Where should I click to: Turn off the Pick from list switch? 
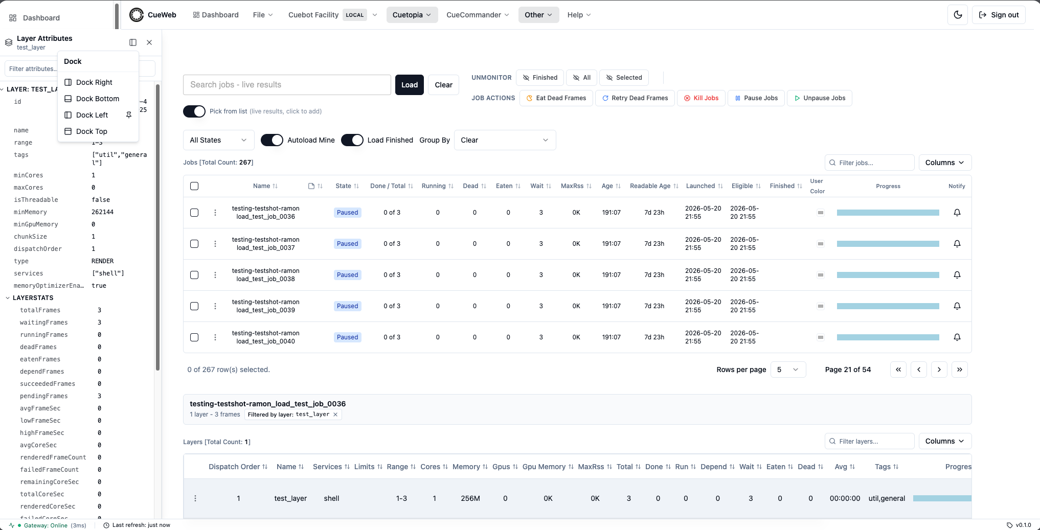click(194, 111)
